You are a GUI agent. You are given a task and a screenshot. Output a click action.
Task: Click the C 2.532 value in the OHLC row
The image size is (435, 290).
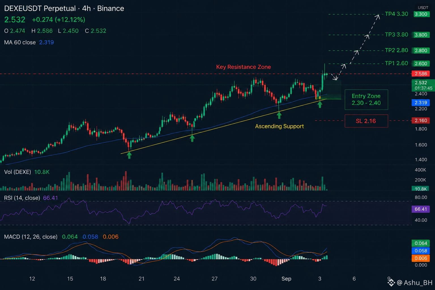coord(95,31)
